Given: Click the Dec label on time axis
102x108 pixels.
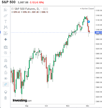Looking at the screenshot, I should point(87,106).
